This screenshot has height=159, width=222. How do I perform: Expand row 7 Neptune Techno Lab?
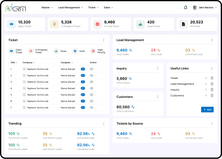[24, 108]
